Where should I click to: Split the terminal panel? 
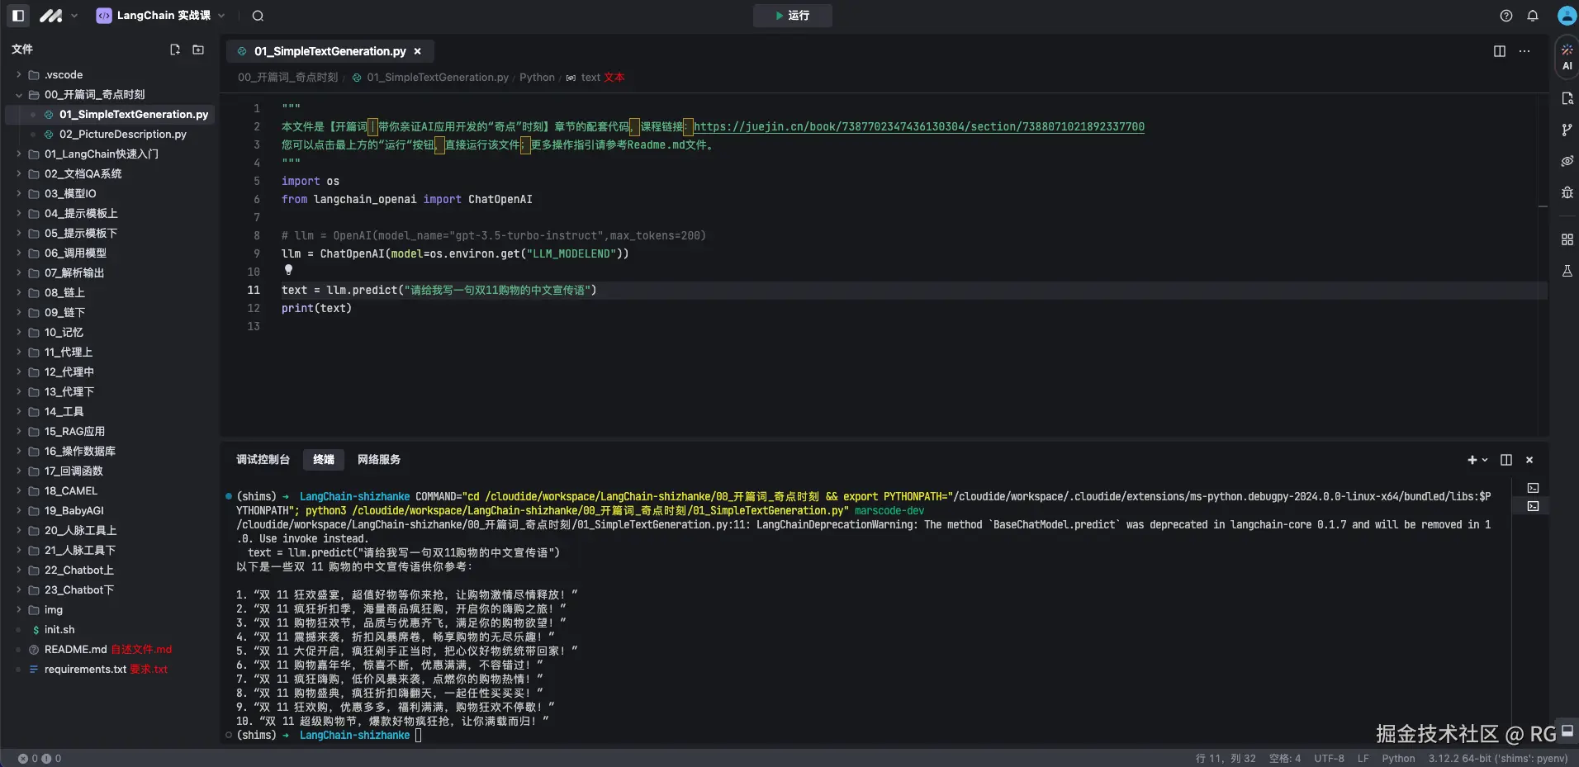coord(1506,460)
